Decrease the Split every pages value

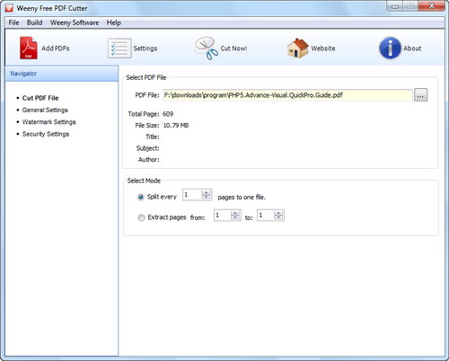206,197
